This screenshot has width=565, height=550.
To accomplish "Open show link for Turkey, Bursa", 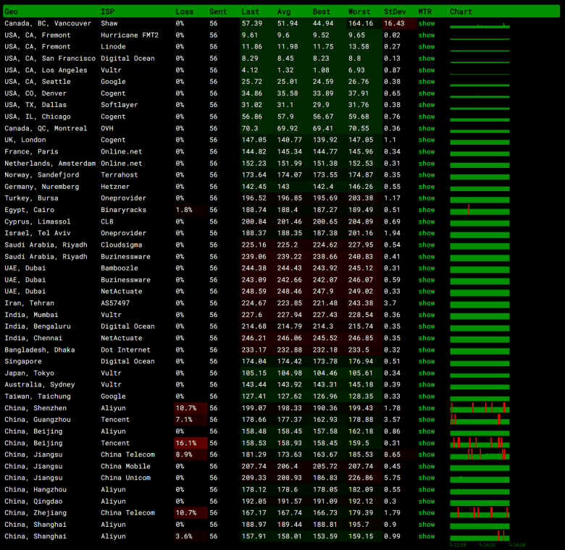I will tap(426, 198).
